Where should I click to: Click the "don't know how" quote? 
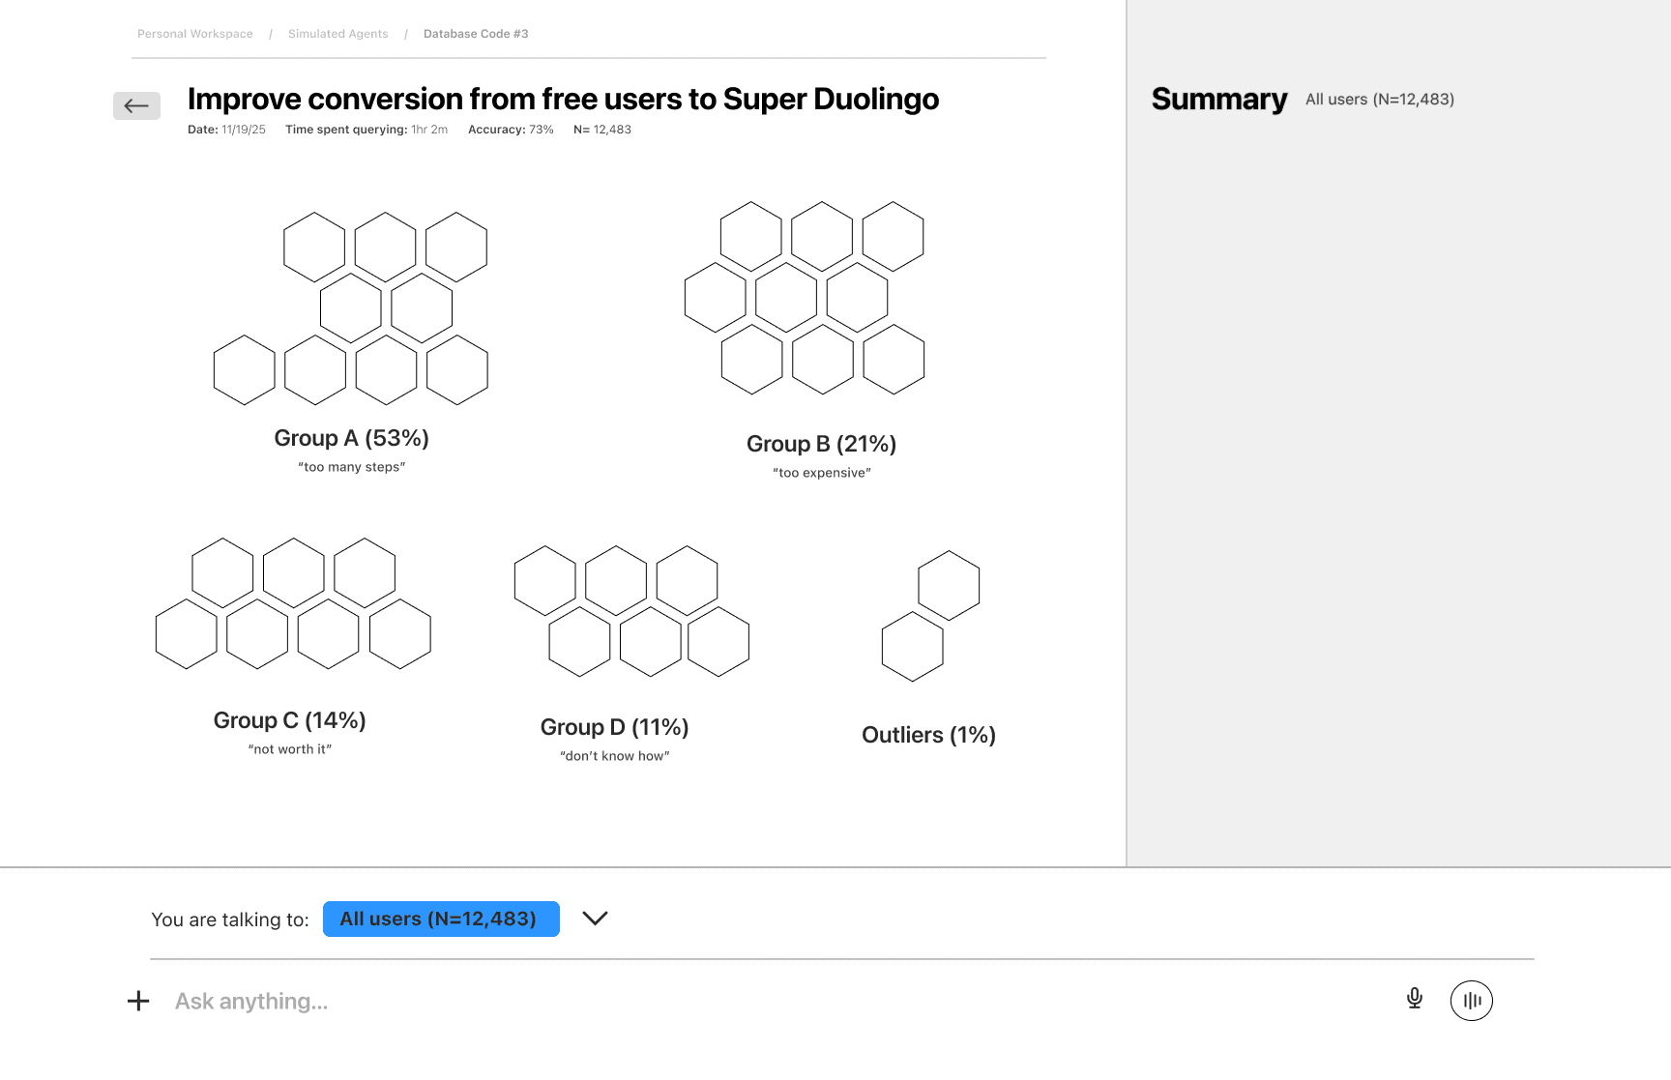(x=615, y=756)
